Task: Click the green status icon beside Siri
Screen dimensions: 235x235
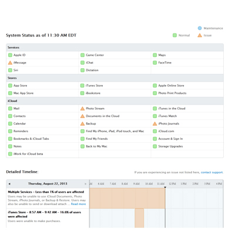Action: click(x=10, y=70)
